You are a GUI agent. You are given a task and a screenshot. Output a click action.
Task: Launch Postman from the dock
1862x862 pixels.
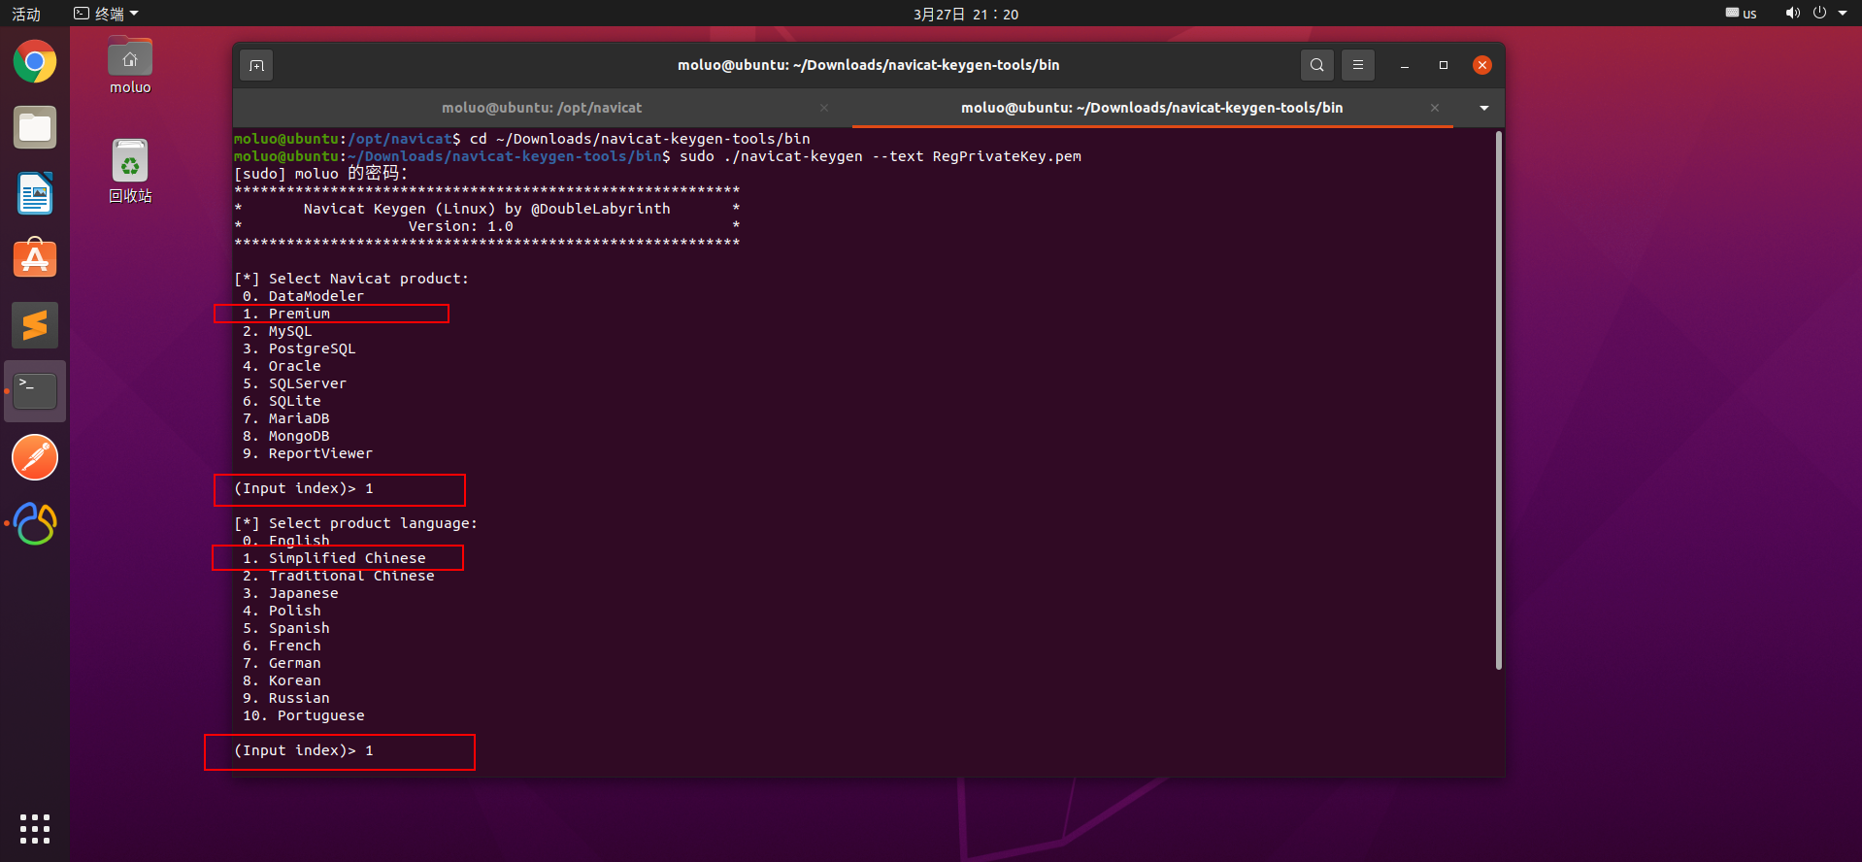(35, 457)
